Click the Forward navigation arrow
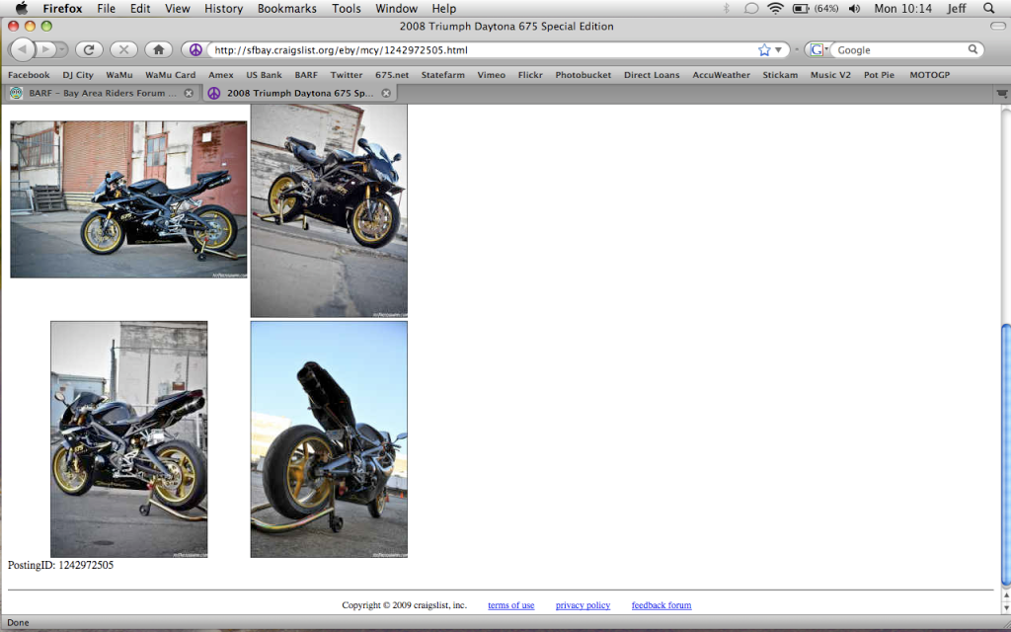1011x632 pixels. 45,48
